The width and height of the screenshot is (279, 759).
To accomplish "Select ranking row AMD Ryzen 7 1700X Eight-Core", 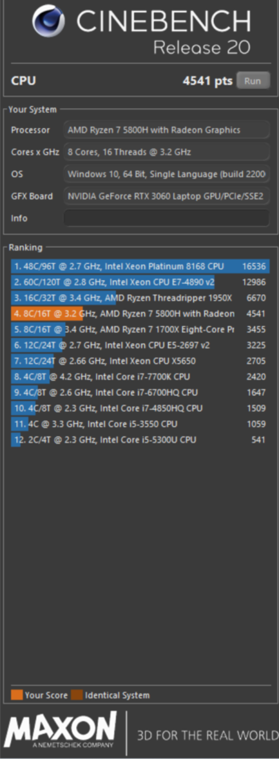I will [140, 329].
